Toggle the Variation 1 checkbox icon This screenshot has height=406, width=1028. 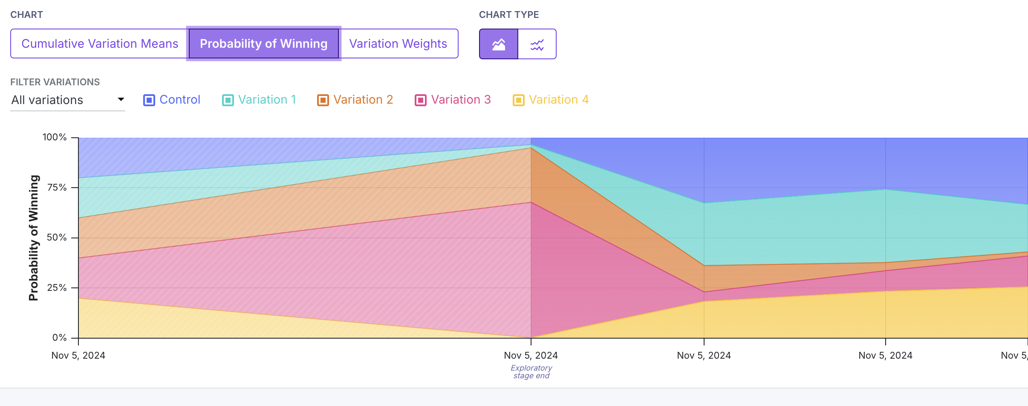coord(228,100)
